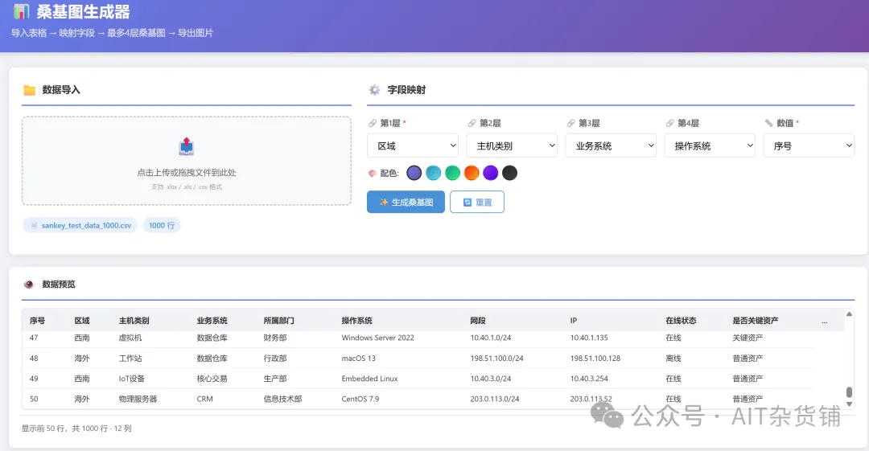Click the yellow folder icon beside 数据导入
This screenshot has height=451, width=869.
[x=30, y=90]
